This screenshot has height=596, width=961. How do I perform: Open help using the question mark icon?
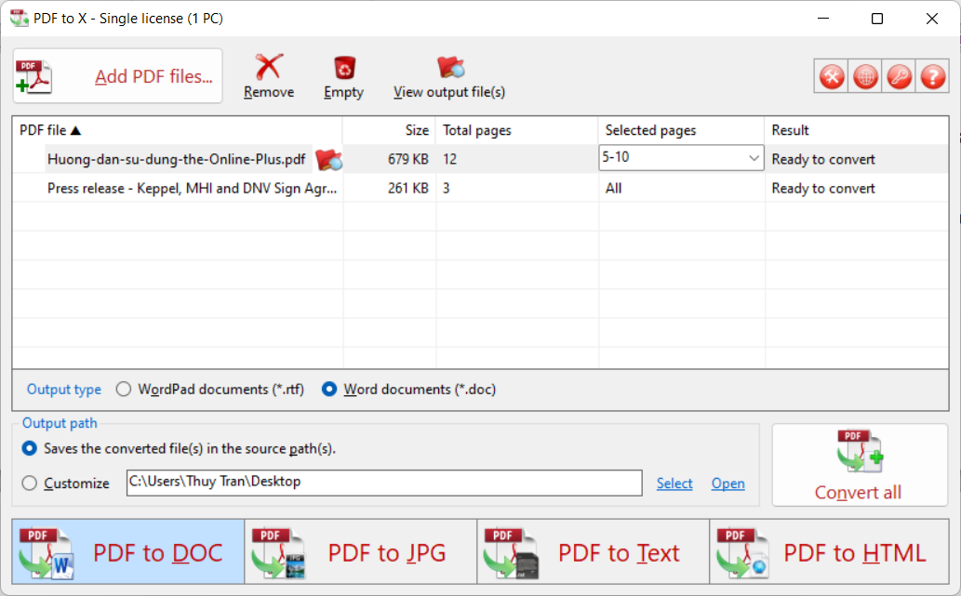coord(932,76)
